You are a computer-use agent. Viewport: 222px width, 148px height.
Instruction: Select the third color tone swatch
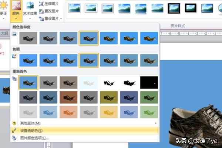coord(68,60)
